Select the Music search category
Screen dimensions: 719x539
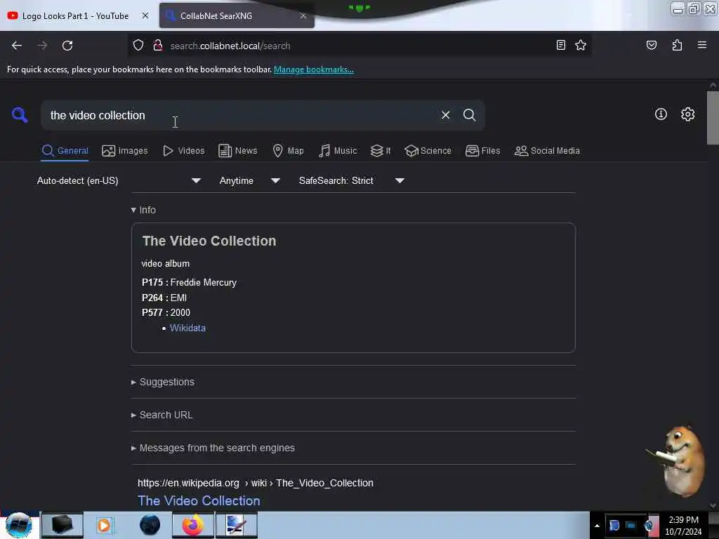(x=338, y=151)
